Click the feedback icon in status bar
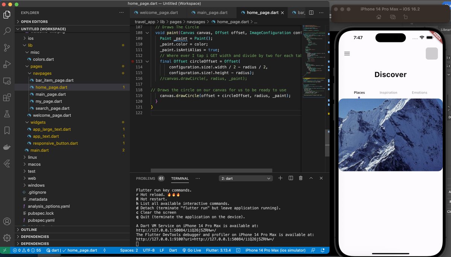 (x=313, y=250)
